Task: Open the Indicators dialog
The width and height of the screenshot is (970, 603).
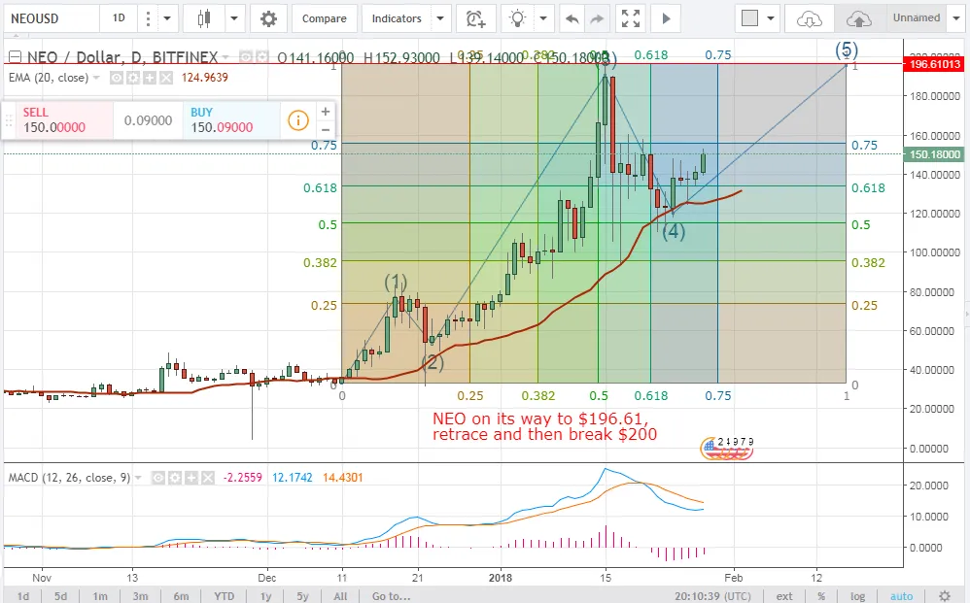Action: pos(397,18)
